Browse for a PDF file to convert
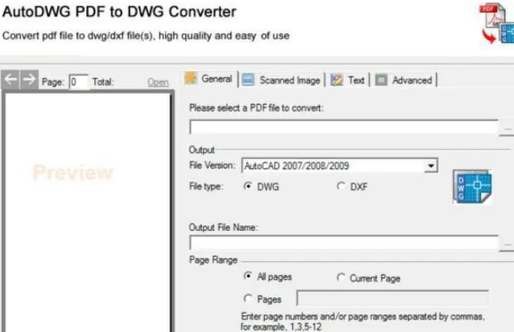Screen dimensions: 514x332 [507, 129]
